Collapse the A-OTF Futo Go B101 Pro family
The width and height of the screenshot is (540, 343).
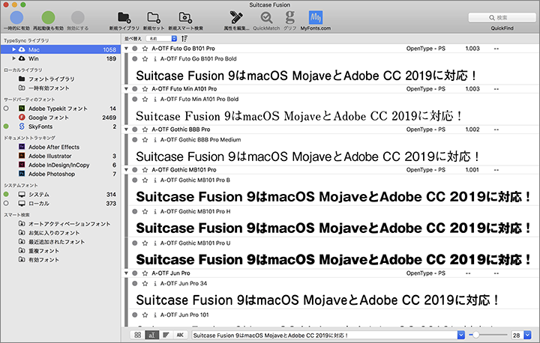[127, 49]
